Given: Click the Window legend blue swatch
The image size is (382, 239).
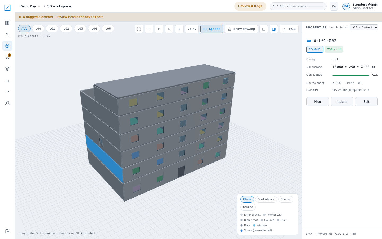Looking at the screenshot, I should [x=254, y=225].
